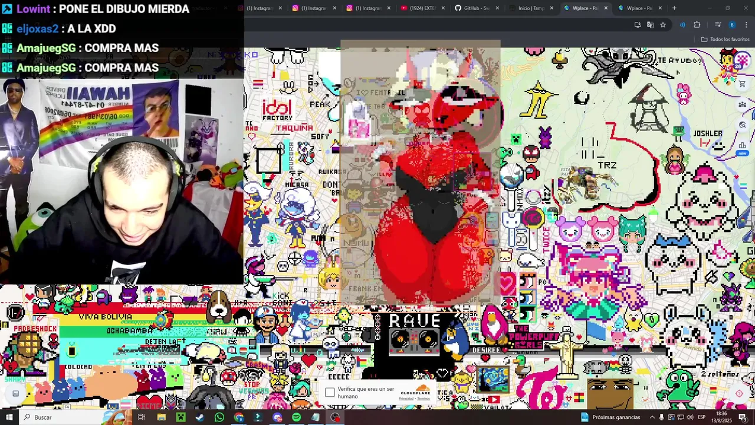Open the Chrome extensions puzzle icon
Image resolution: width=755 pixels, height=425 pixels.
(697, 25)
